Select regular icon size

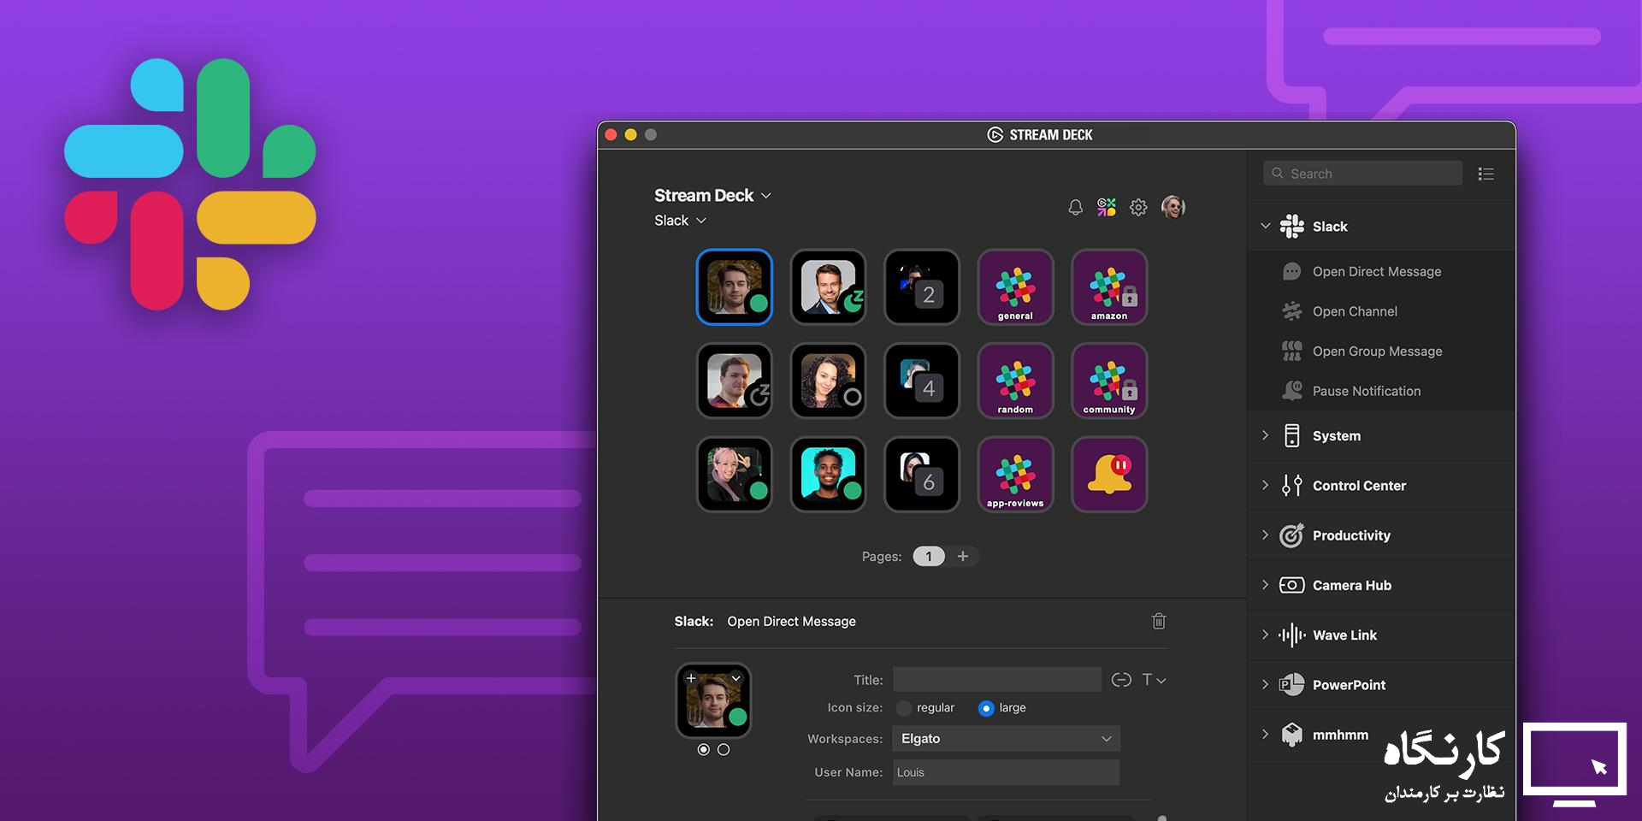click(x=905, y=708)
